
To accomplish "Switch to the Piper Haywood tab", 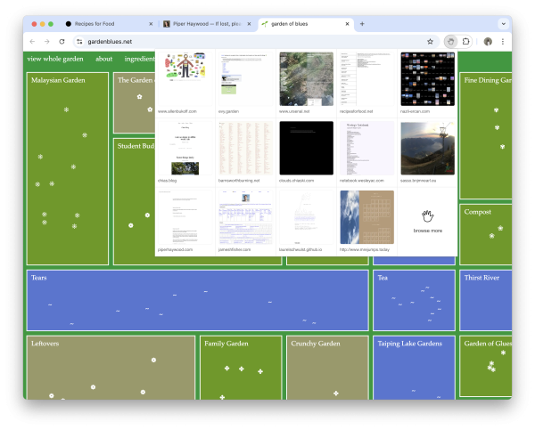I will (203, 23).
